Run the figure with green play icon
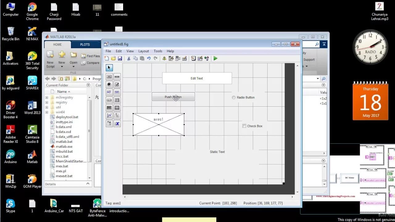This screenshot has height=222, width=395. click(x=215, y=58)
